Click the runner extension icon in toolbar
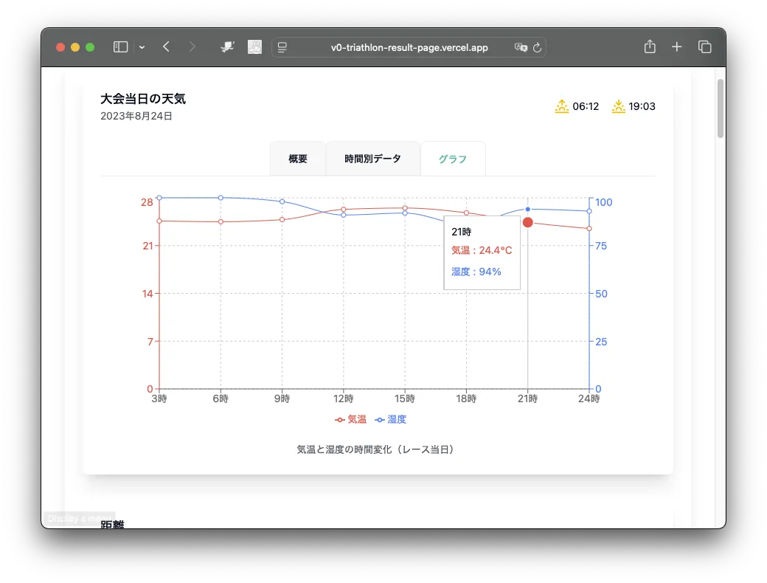 click(228, 47)
